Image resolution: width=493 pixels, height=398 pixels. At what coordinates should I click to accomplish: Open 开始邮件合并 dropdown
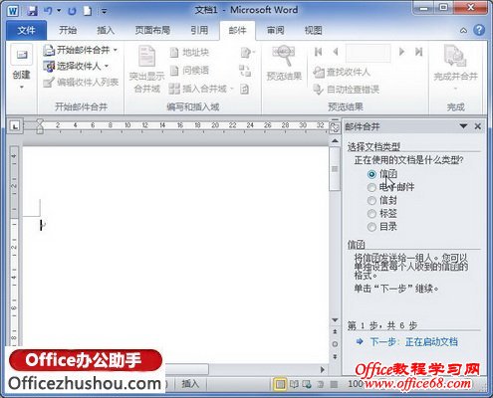click(x=80, y=50)
